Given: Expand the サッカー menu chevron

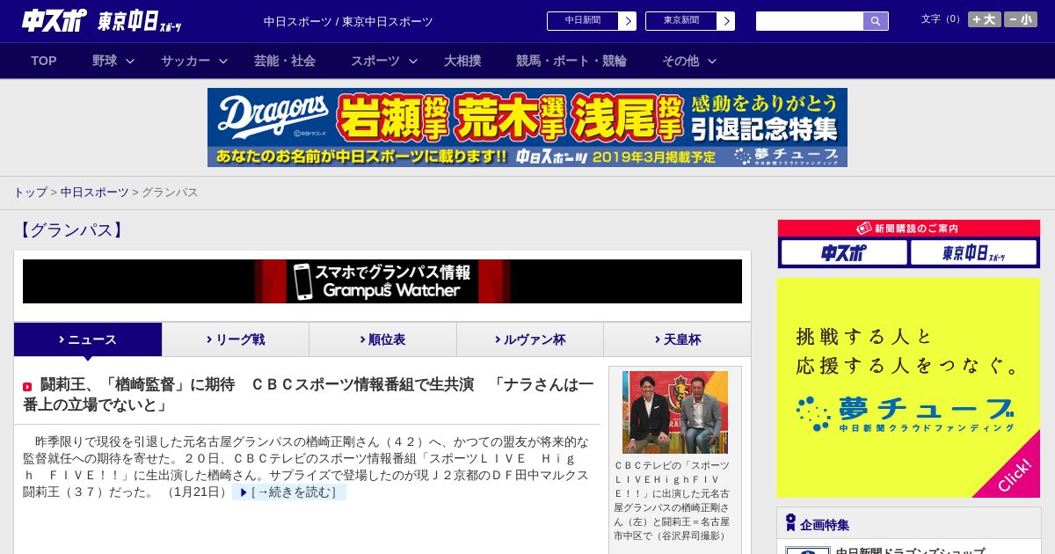Looking at the screenshot, I should 223,62.
